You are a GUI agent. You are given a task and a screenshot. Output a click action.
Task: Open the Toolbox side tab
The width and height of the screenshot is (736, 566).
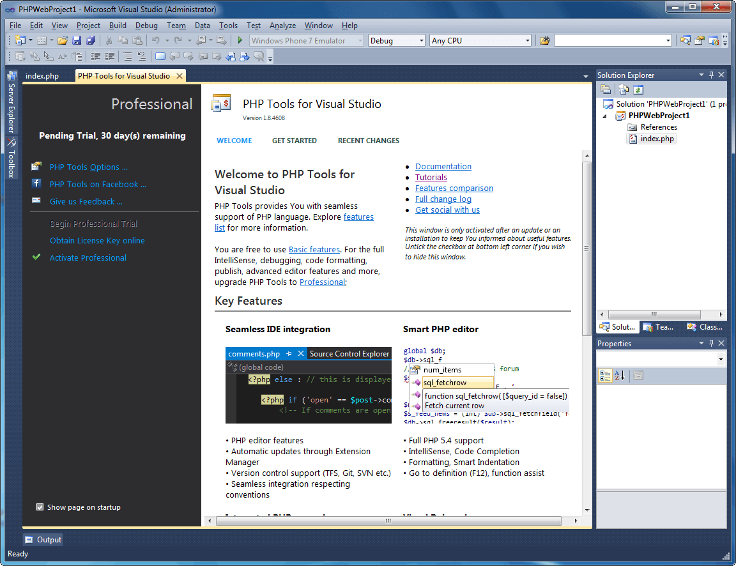(11, 158)
